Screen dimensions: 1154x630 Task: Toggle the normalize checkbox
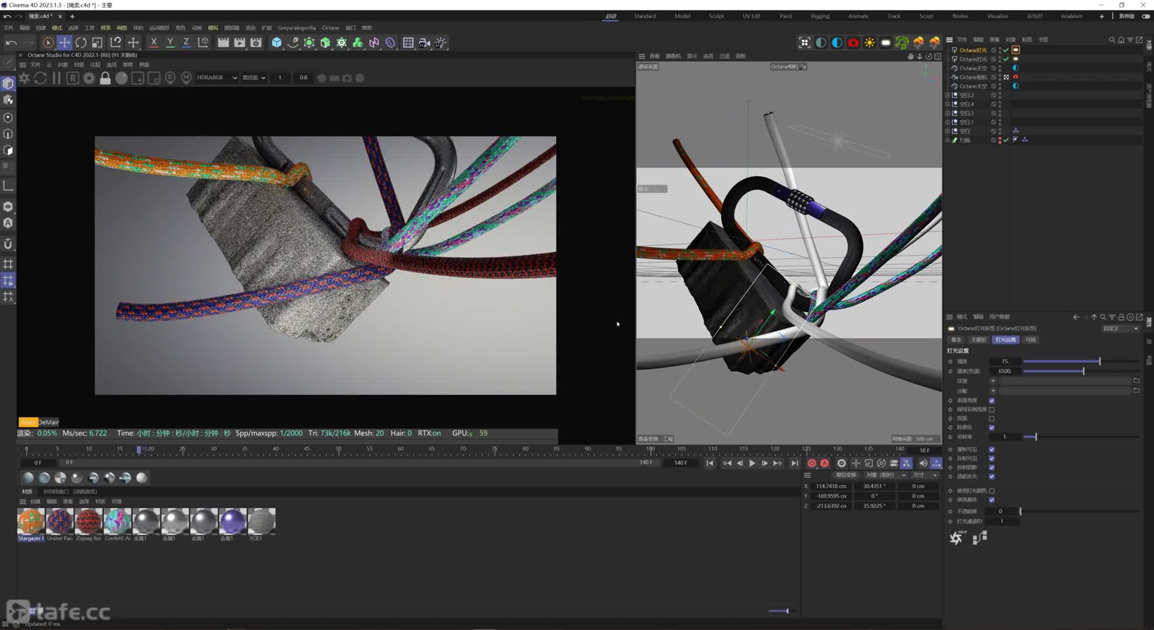click(992, 428)
